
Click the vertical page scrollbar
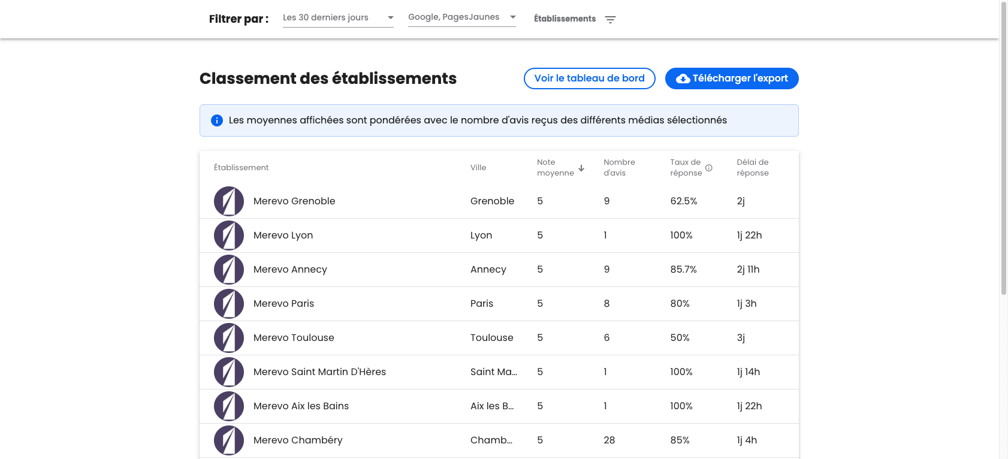coord(1003,150)
